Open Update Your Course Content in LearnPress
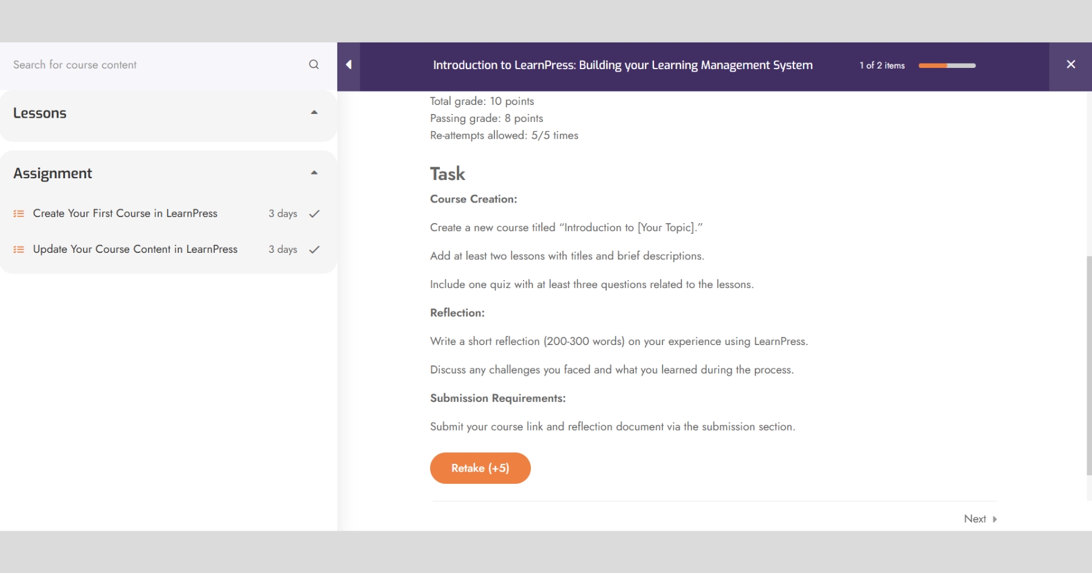 pos(135,249)
